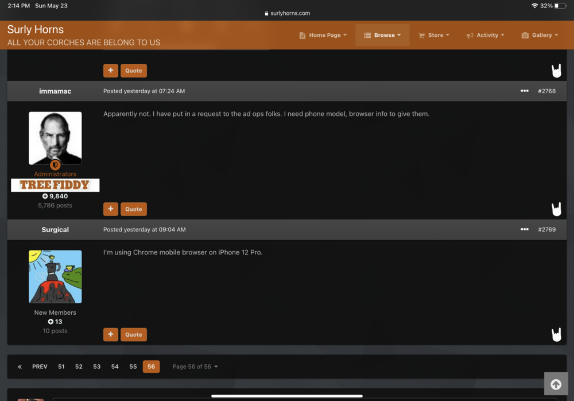Open the permalink for post #2768
This screenshot has height=401, width=574.
[546, 91]
